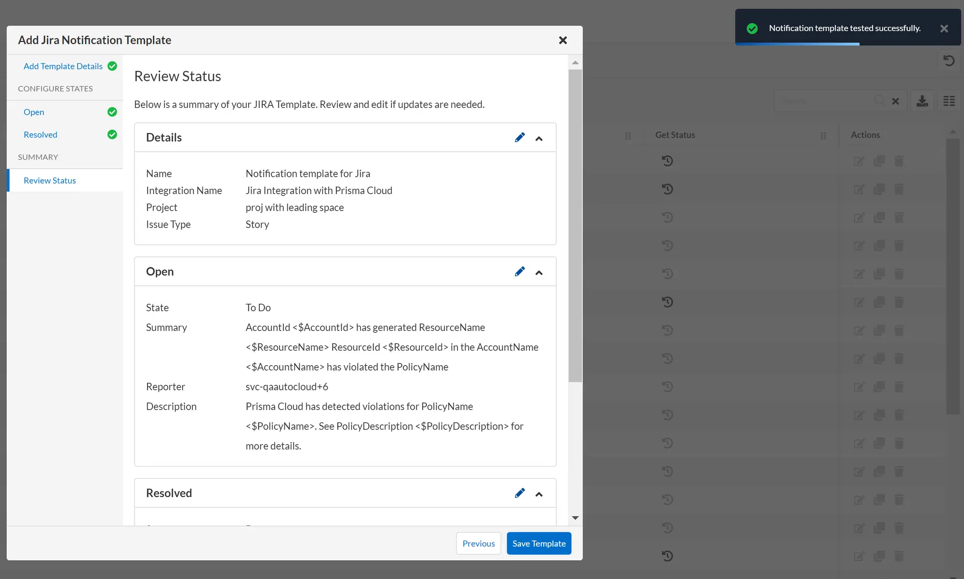Click the Review Status heading

177,77
